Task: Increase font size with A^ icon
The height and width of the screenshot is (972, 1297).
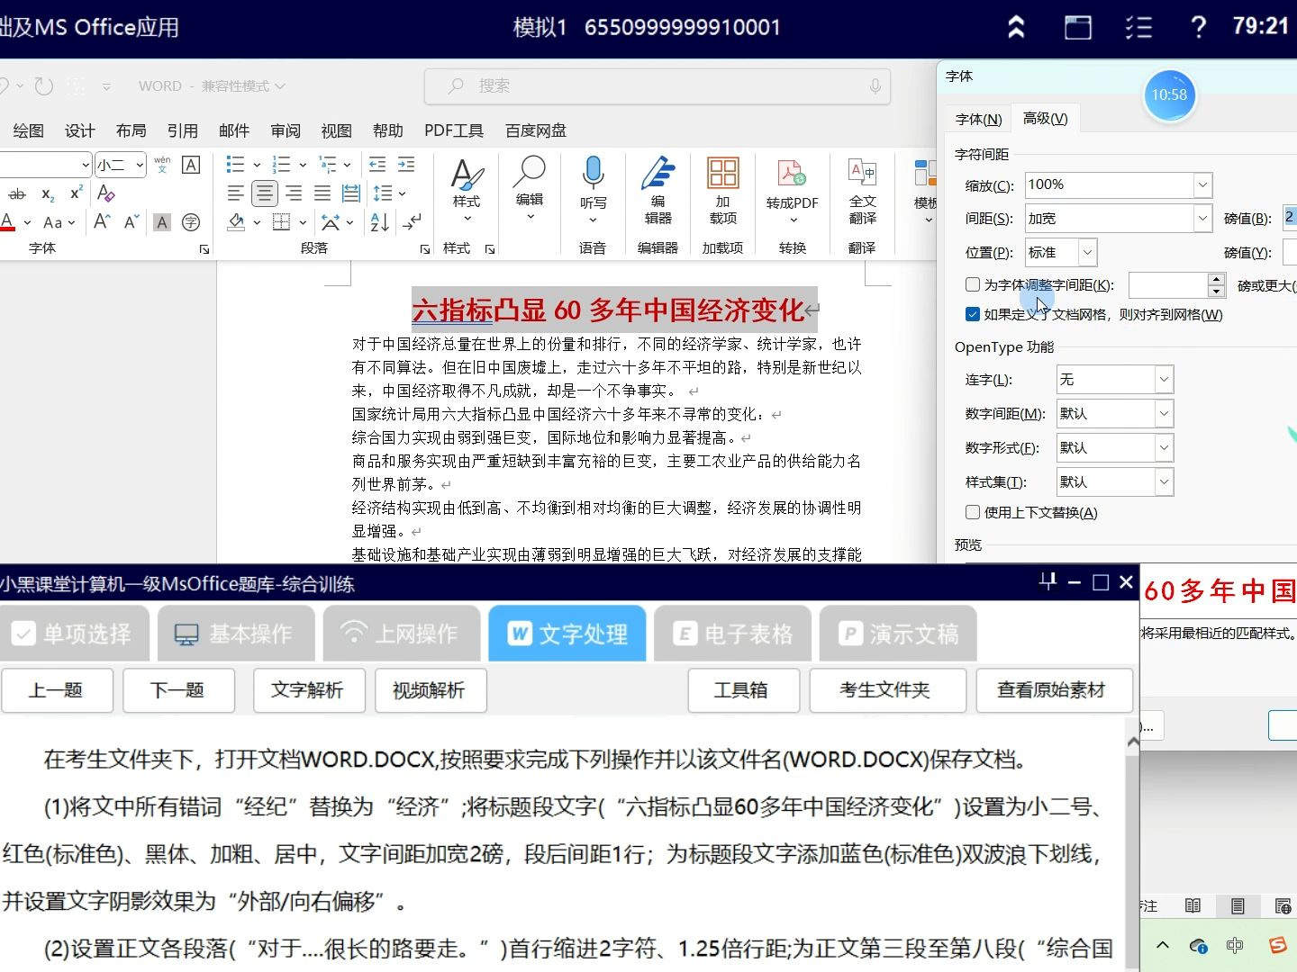Action: coord(102,221)
